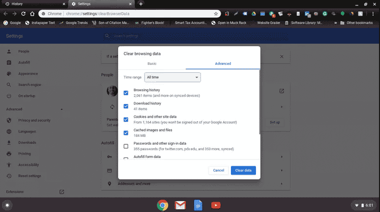Open Reset settings in sidebar
Screen dimensions: 380x212
(29, 176)
